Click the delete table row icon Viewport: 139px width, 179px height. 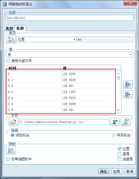128,94
